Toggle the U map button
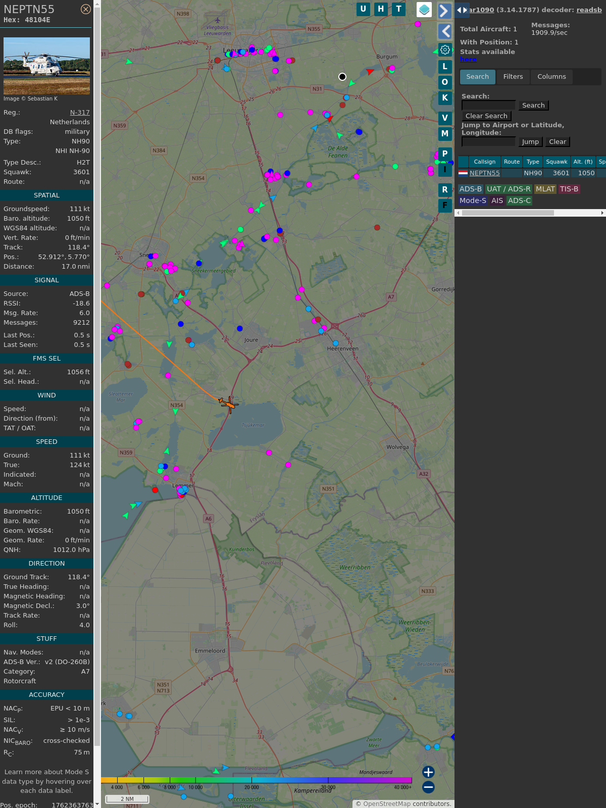Viewport: 606px width, 808px height. [363, 9]
